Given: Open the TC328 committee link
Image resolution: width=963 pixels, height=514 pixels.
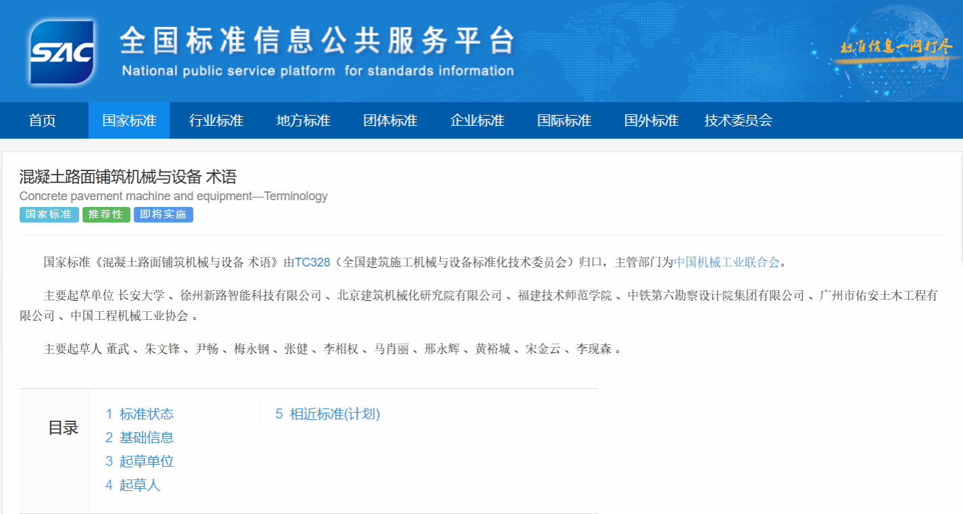Looking at the screenshot, I should (x=312, y=262).
